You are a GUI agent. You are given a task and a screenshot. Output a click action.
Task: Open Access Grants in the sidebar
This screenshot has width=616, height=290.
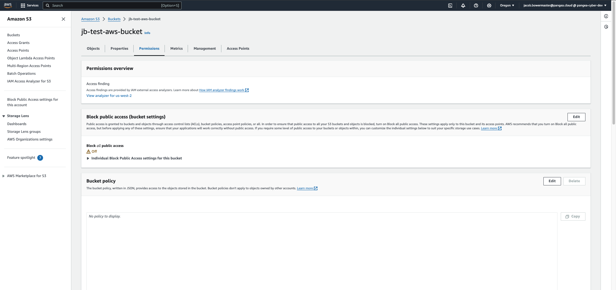tap(18, 43)
